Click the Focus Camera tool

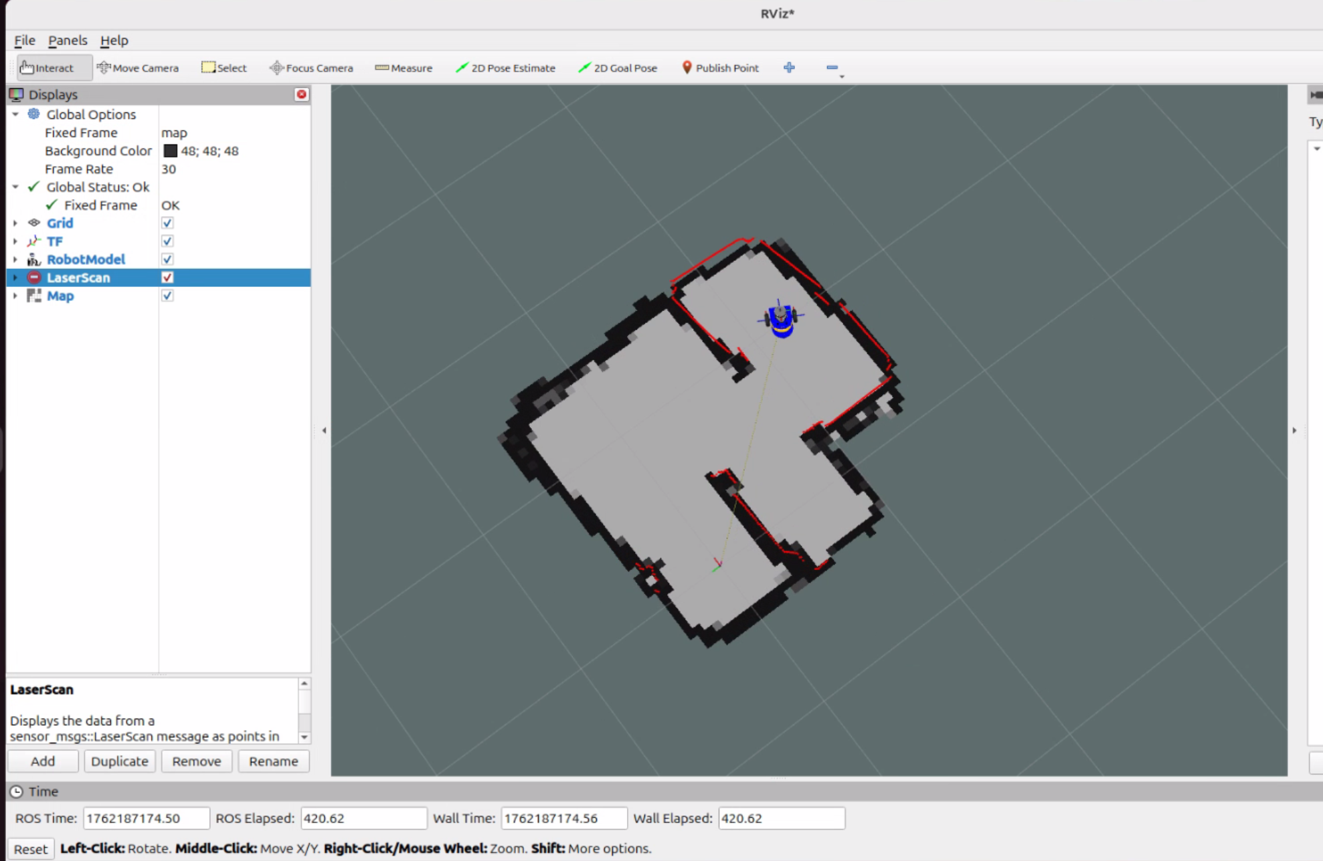coord(311,68)
